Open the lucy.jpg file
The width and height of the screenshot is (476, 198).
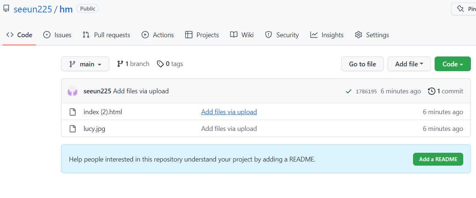click(x=94, y=129)
